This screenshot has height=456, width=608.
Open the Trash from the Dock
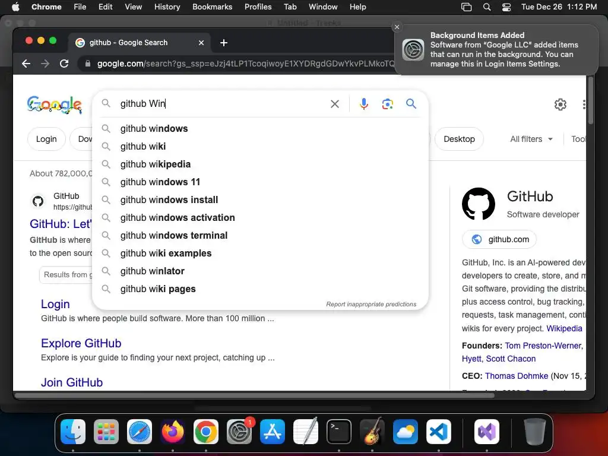[x=535, y=432]
